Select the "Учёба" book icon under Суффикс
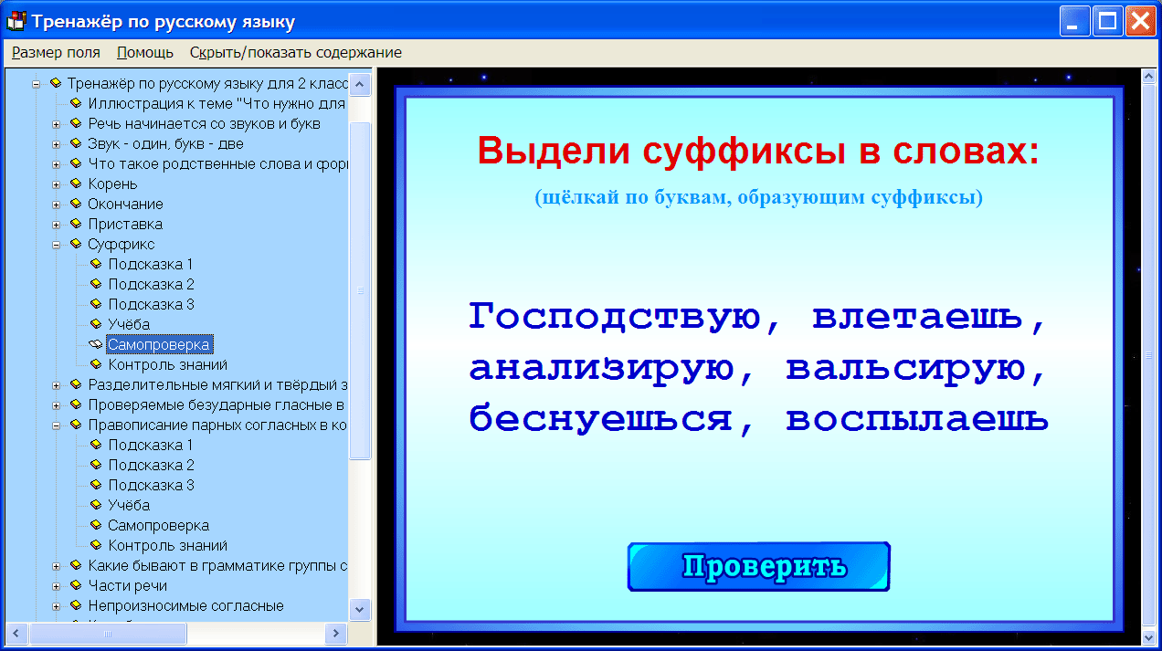 tap(96, 324)
